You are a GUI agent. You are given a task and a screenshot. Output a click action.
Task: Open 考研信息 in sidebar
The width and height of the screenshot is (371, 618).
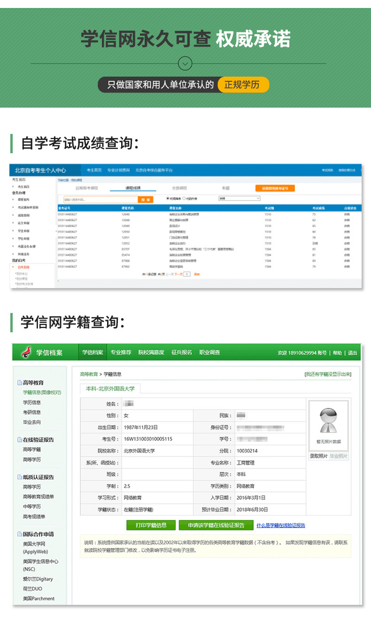click(32, 412)
